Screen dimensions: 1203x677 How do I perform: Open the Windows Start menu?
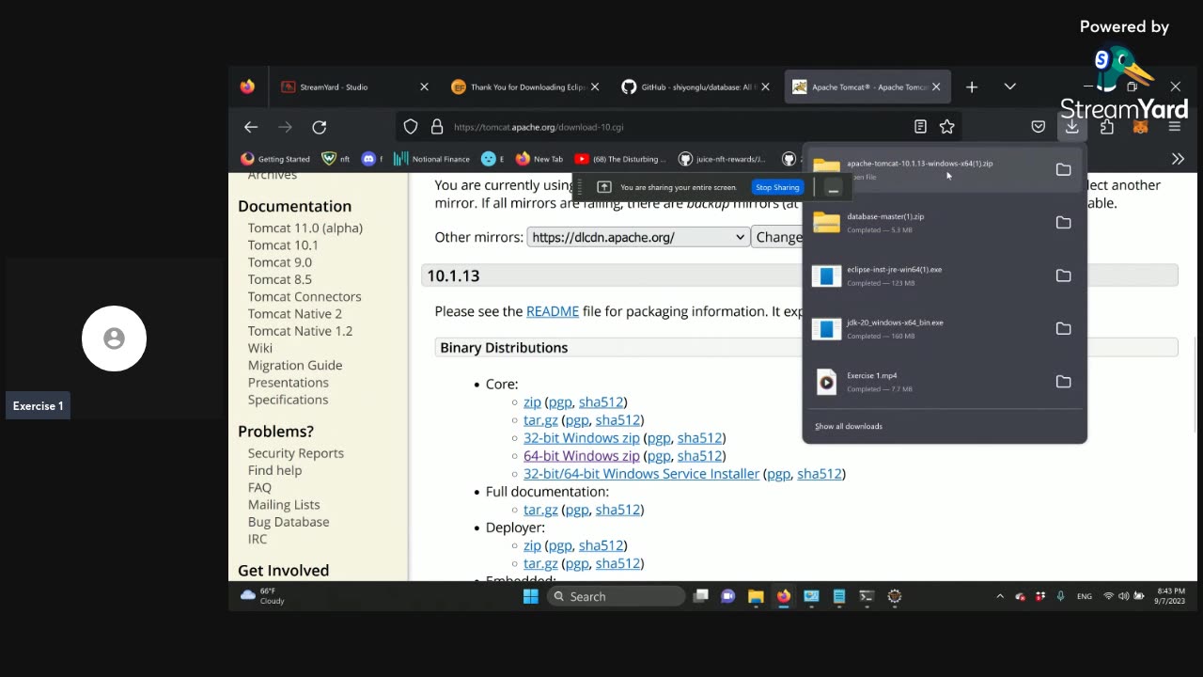click(x=531, y=596)
